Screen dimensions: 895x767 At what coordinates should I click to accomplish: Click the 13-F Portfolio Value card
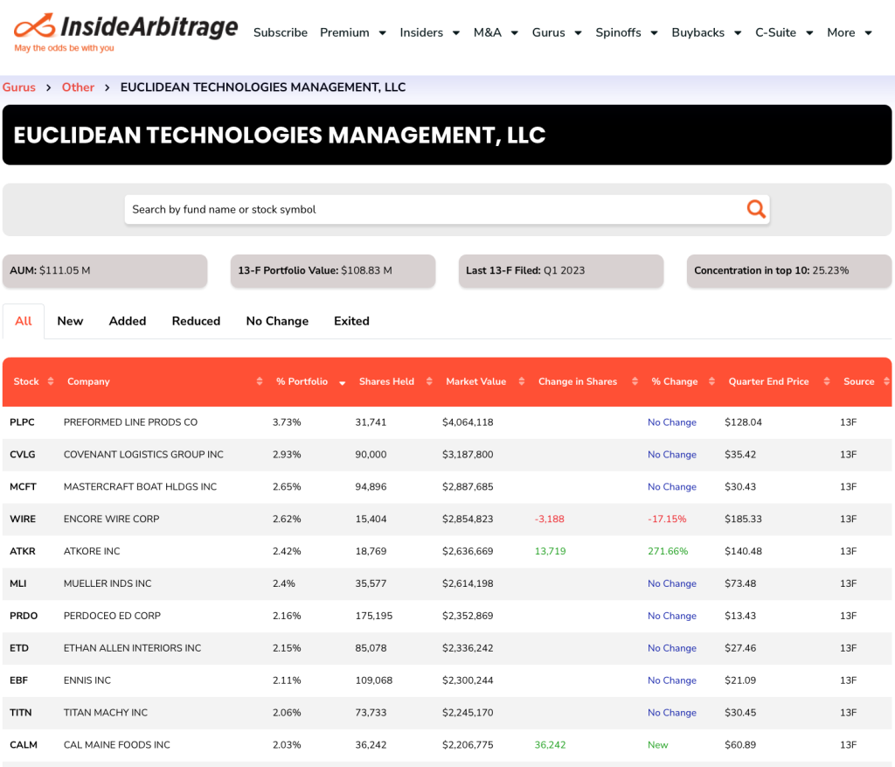coord(333,271)
